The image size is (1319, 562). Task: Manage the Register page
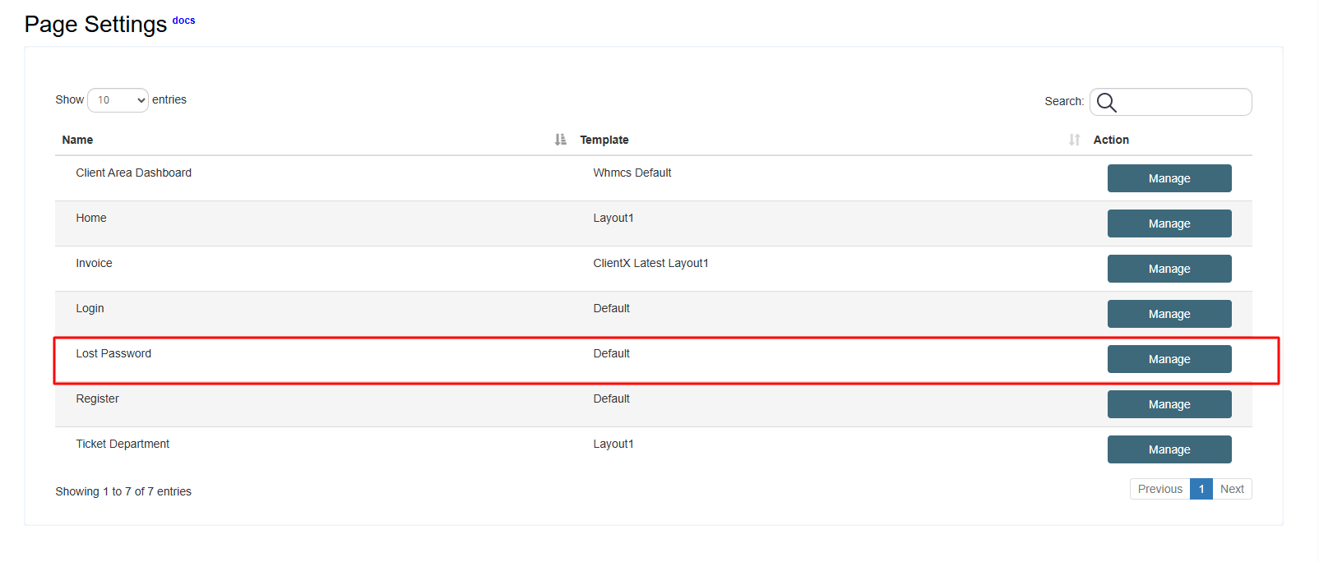1169,404
